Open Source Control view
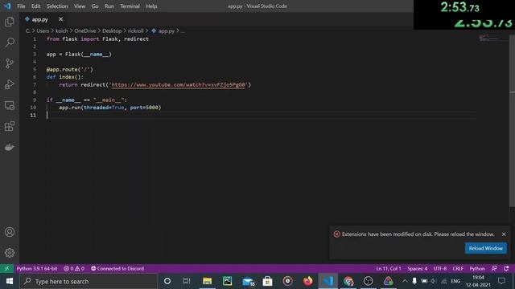The height and width of the screenshot is (289, 515). coord(10,63)
